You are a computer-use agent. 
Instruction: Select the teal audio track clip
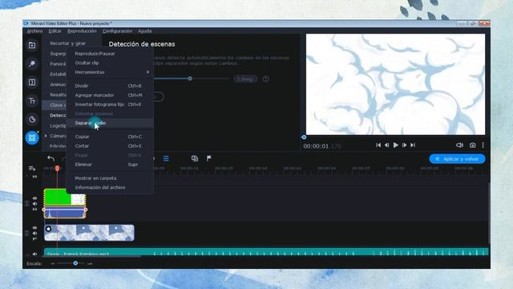coord(266,252)
